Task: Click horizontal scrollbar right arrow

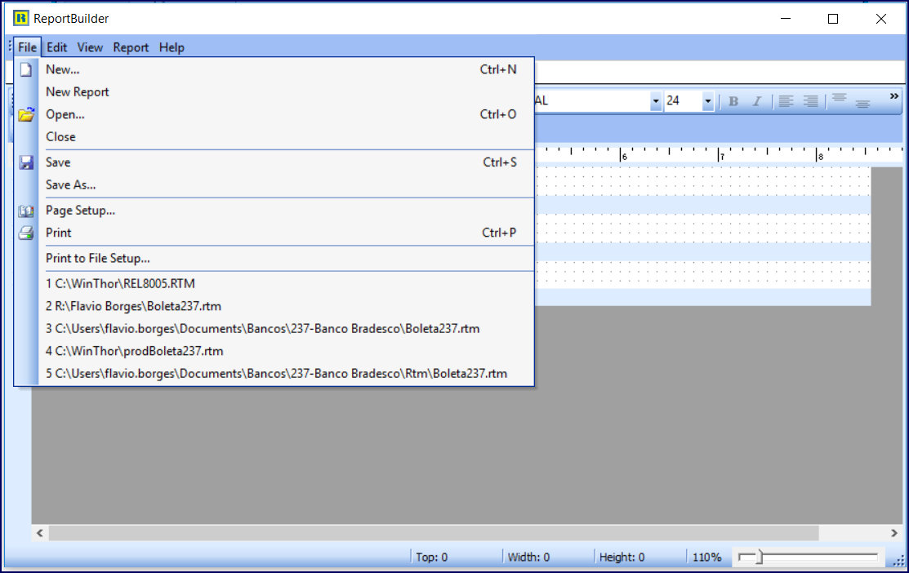Action: coord(894,533)
